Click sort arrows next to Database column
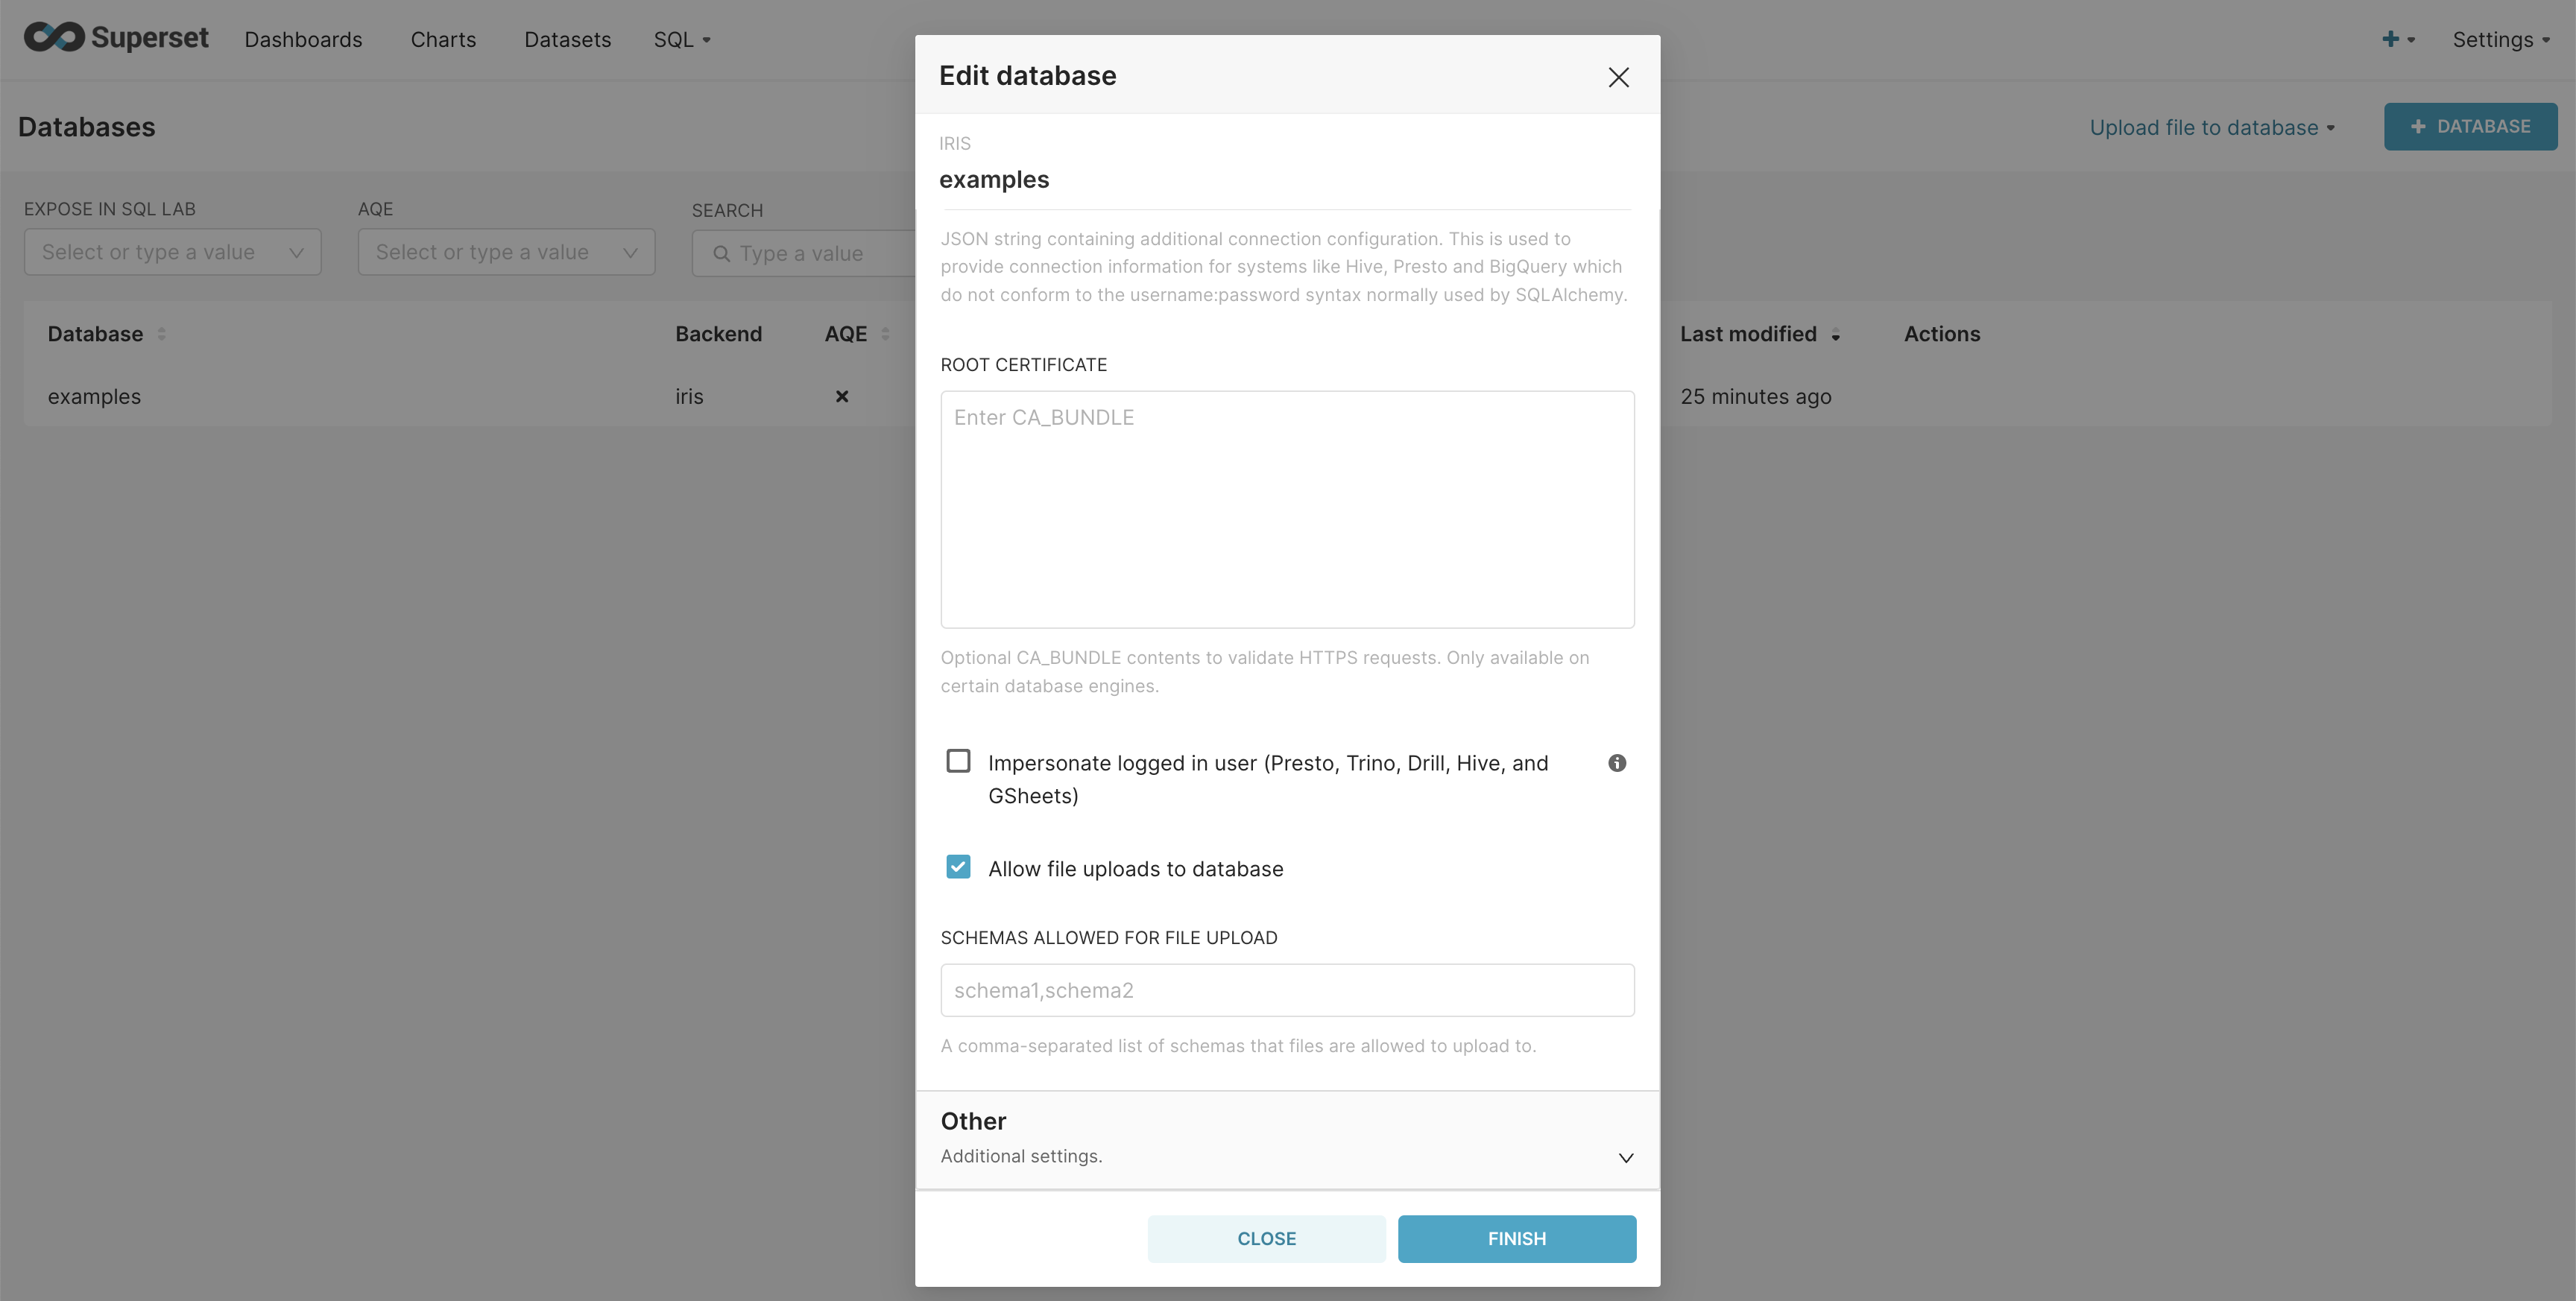Image resolution: width=2576 pixels, height=1301 pixels. tap(162, 334)
